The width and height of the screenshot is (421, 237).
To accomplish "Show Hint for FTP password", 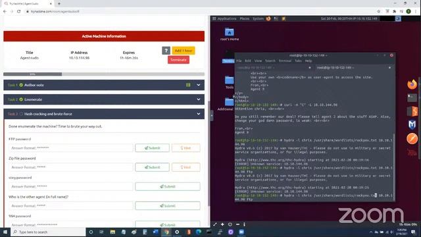I will pos(186,147).
